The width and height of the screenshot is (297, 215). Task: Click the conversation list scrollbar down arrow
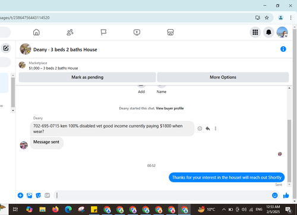(x=13, y=110)
